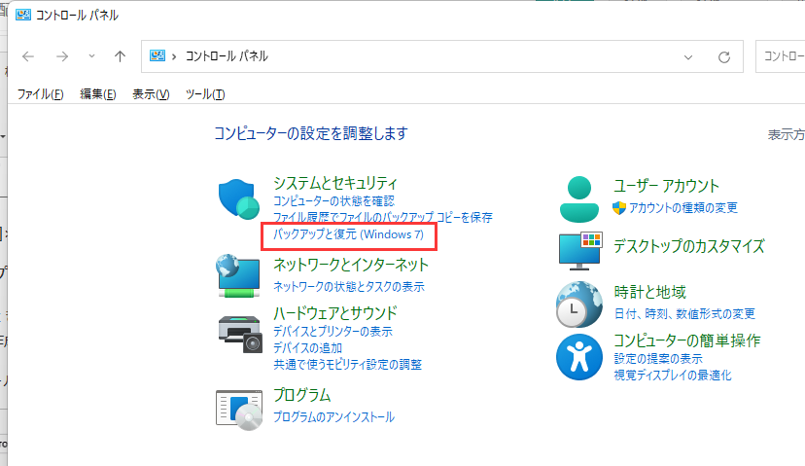
Task: Open デスクトップのカスタマイズ category
Action: click(689, 246)
